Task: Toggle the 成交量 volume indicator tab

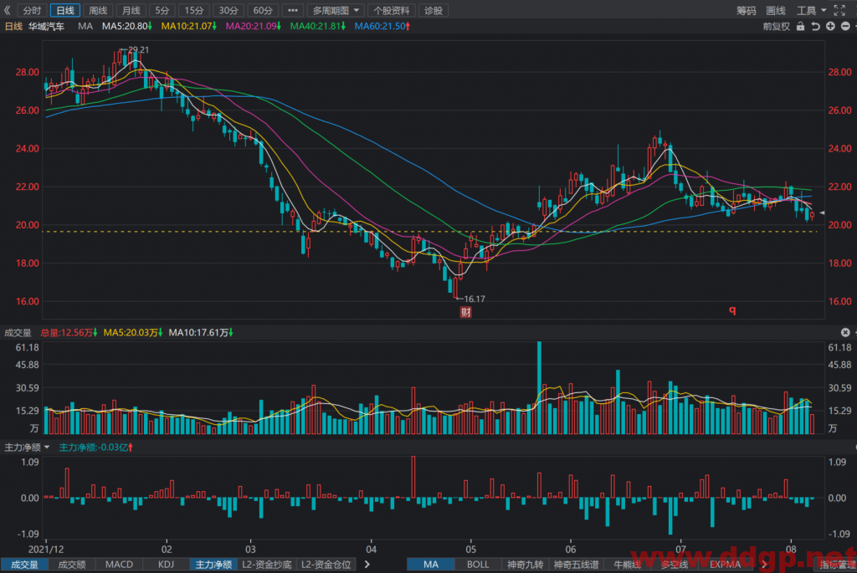Action: (x=24, y=565)
